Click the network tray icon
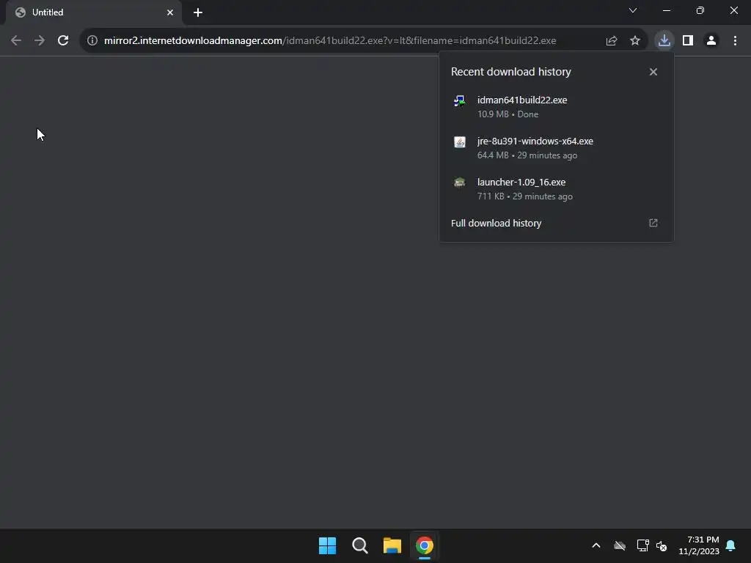This screenshot has width=751, height=563. [642, 545]
